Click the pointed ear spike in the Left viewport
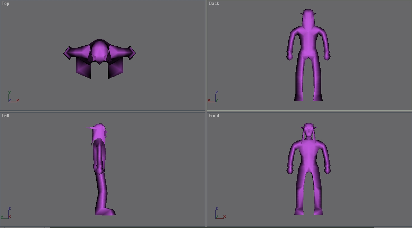 (90, 128)
